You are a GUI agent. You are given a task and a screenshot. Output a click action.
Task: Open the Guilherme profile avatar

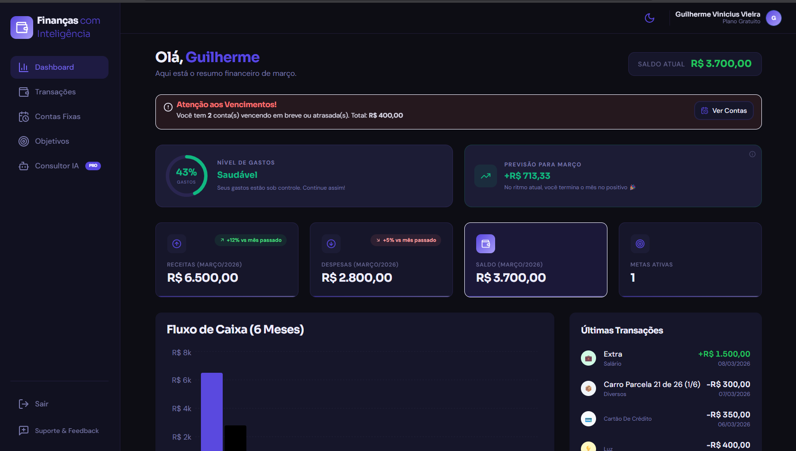[774, 18]
